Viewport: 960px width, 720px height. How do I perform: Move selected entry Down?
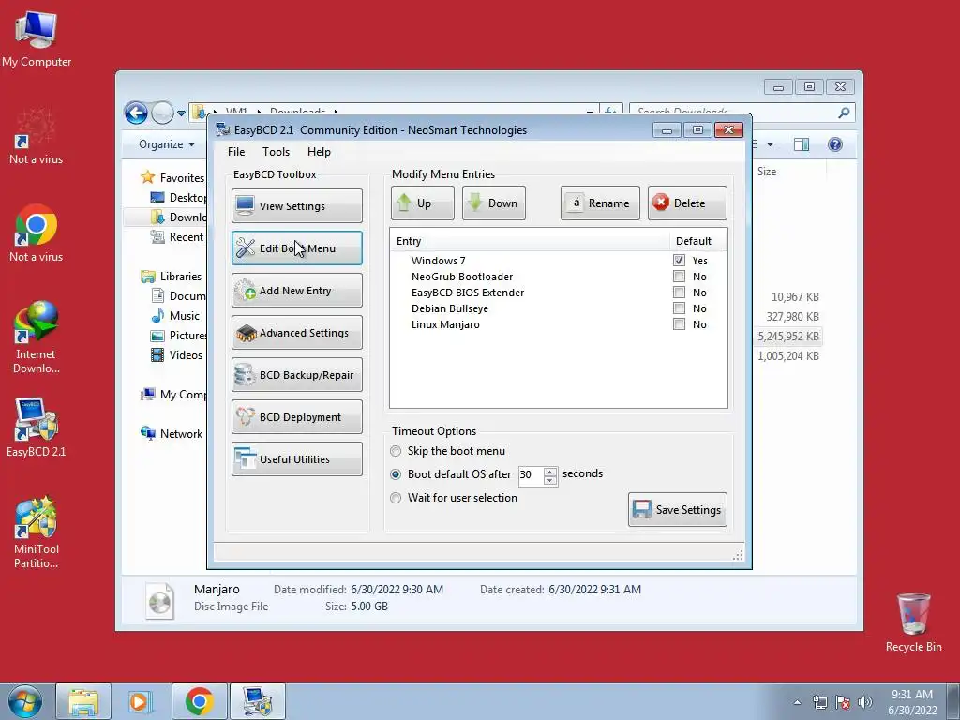pyautogui.click(x=493, y=202)
